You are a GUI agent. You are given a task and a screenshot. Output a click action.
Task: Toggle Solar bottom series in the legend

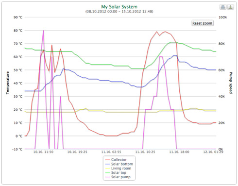pyautogui.click(x=119, y=164)
